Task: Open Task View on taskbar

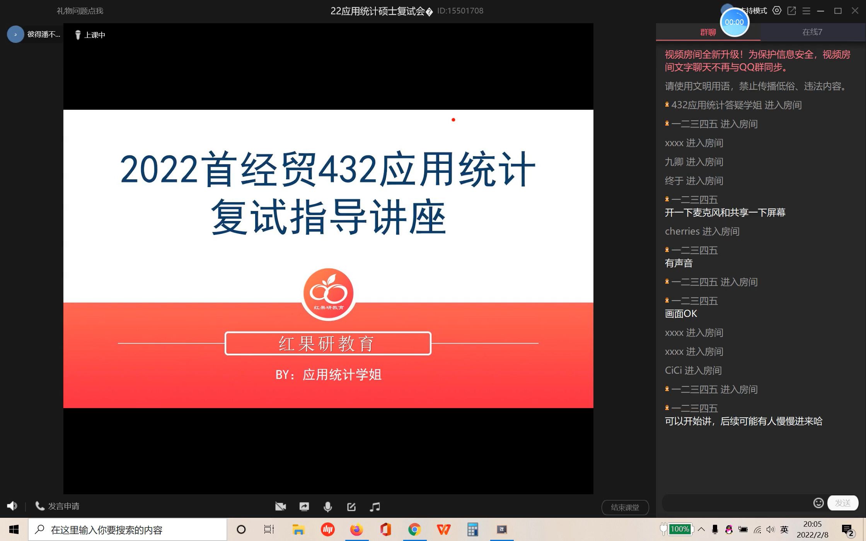Action: pos(269,529)
